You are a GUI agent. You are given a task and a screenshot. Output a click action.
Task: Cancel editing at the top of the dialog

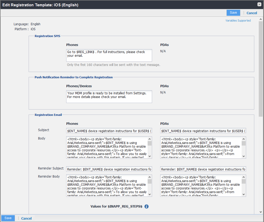pyautogui.click(x=252, y=13)
